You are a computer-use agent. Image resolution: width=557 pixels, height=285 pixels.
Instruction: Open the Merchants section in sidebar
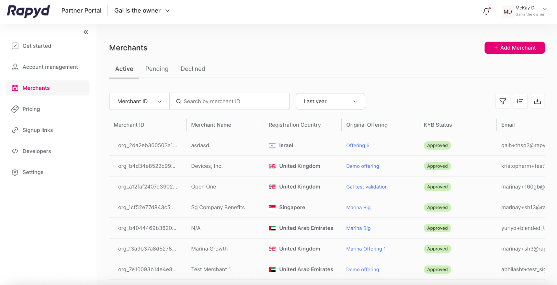36,88
